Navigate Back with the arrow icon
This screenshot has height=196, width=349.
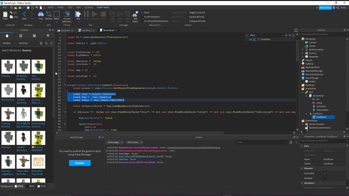click(x=25, y=15)
